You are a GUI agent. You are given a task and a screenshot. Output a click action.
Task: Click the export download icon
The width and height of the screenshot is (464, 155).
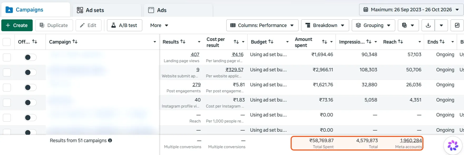pyautogui.click(x=428, y=25)
